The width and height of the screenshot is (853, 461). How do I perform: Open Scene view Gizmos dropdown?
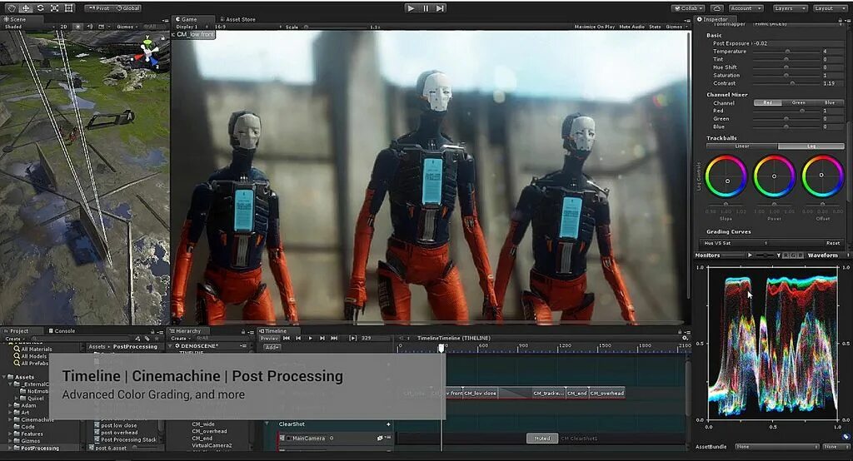[x=127, y=26]
